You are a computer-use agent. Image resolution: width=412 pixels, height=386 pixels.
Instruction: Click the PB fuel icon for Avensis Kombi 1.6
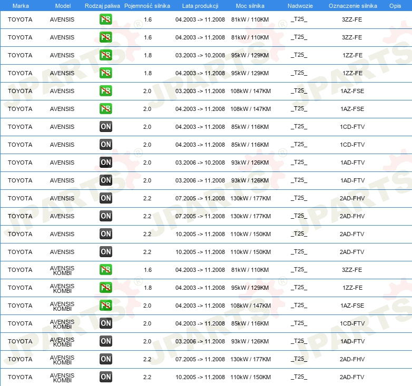point(106,270)
